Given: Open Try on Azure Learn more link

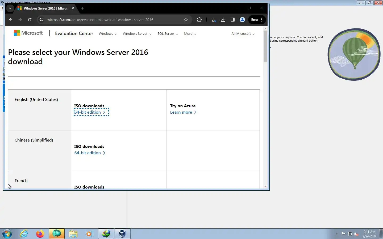Looking at the screenshot, I should [183, 112].
